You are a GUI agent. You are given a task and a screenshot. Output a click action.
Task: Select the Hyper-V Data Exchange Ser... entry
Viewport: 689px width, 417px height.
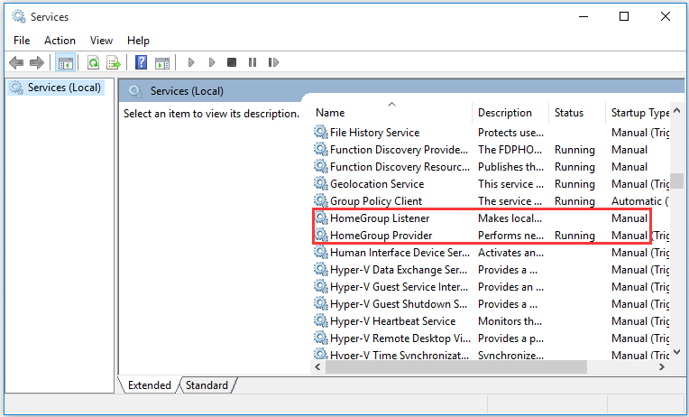[x=399, y=270]
